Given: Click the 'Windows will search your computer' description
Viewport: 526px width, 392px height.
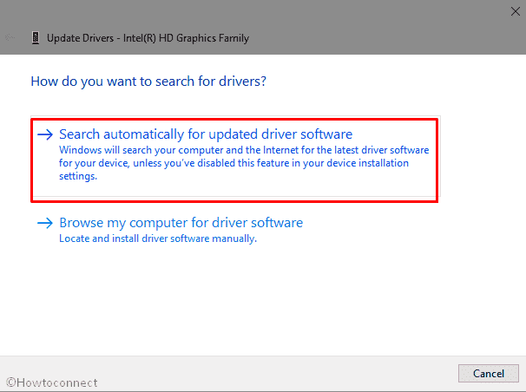Looking at the screenshot, I should (x=244, y=163).
